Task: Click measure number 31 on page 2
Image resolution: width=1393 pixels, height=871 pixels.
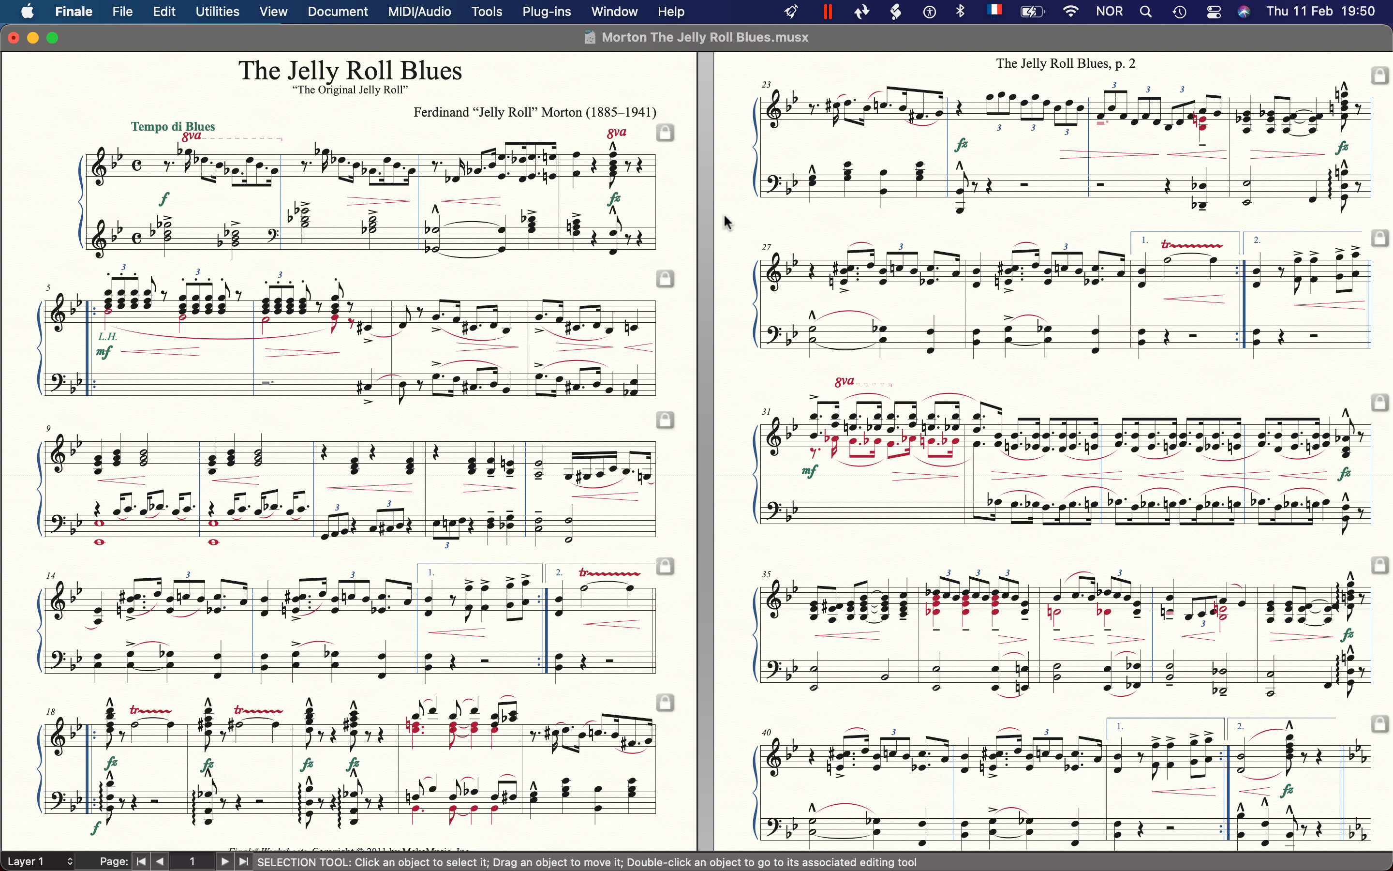Action: (766, 411)
